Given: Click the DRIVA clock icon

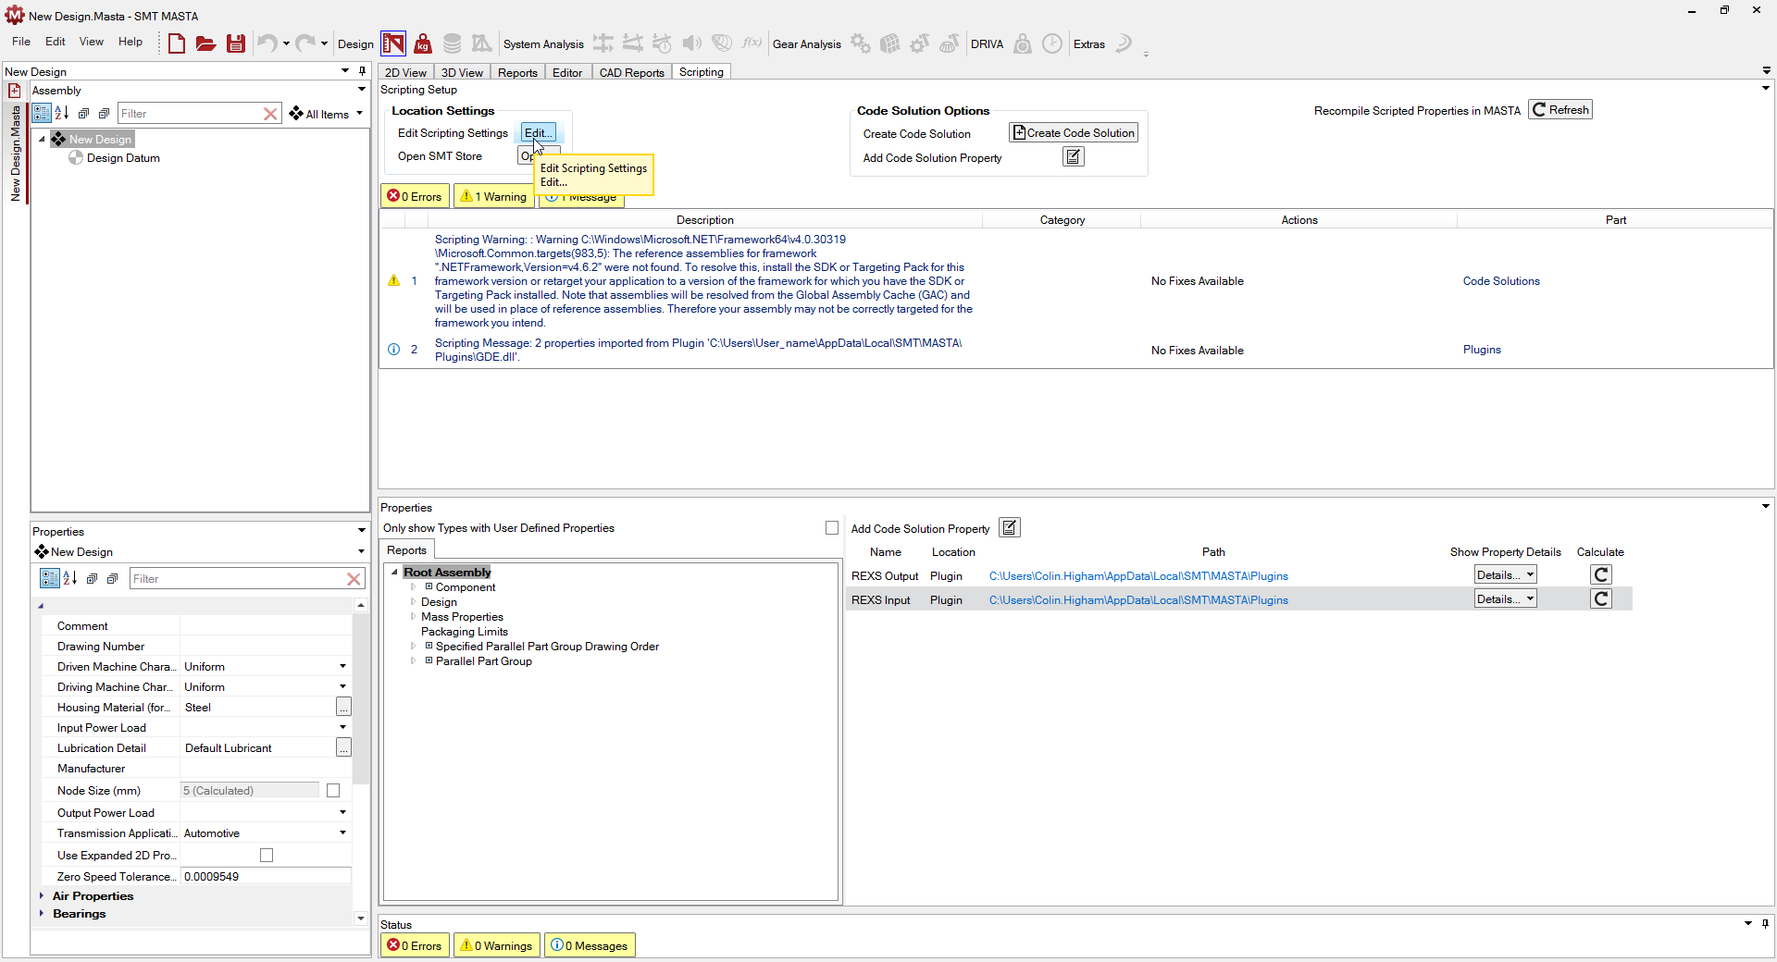Looking at the screenshot, I should (x=1052, y=43).
